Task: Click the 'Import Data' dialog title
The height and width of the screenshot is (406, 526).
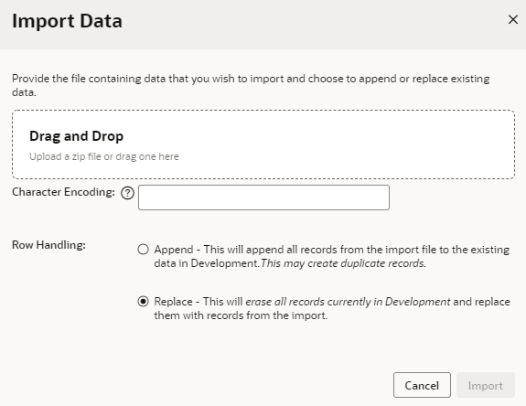Action: 67,21
